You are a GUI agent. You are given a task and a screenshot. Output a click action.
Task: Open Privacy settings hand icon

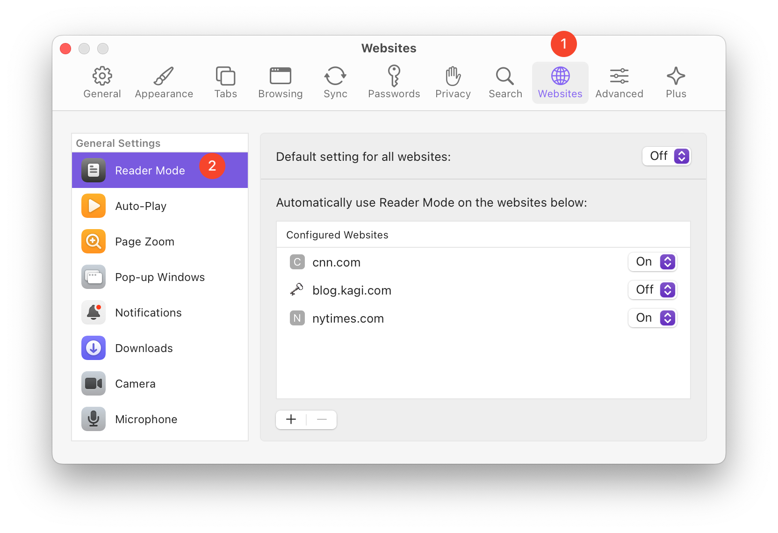coord(453,76)
